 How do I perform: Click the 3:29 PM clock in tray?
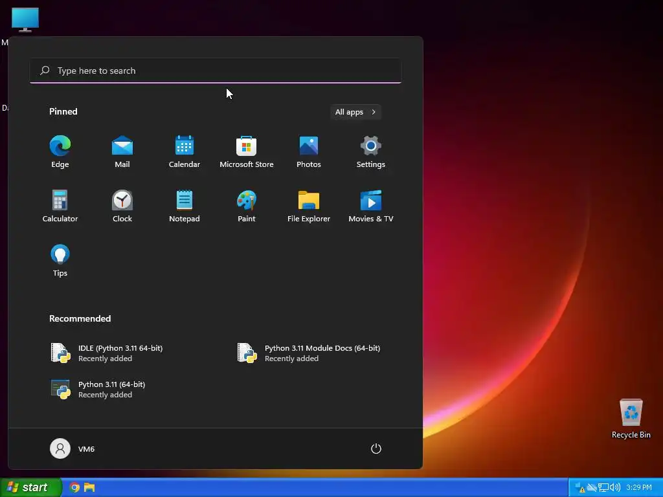pos(639,487)
